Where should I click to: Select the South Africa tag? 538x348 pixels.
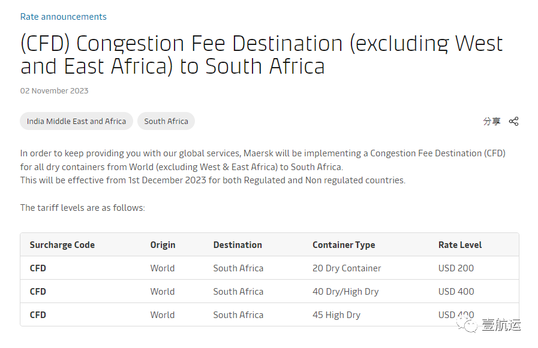(x=166, y=121)
